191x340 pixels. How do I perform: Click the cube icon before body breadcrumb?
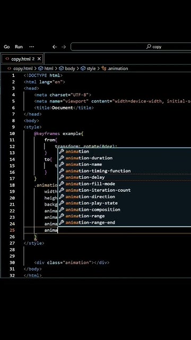click(62, 69)
